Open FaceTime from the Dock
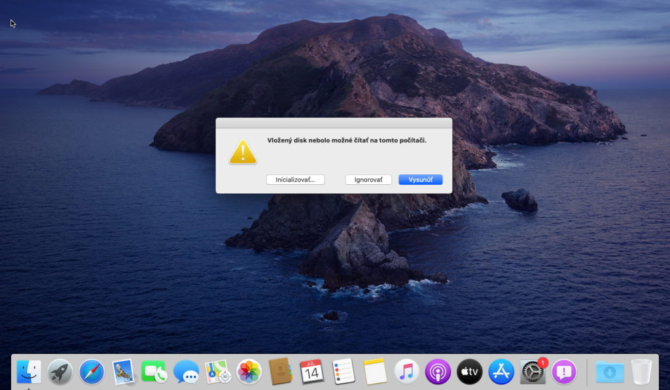 click(154, 372)
